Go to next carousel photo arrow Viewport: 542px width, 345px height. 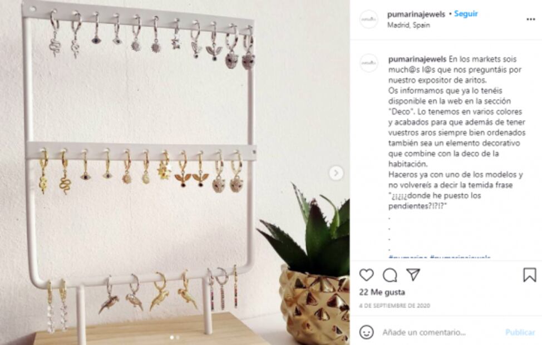[x=336, y=173]
